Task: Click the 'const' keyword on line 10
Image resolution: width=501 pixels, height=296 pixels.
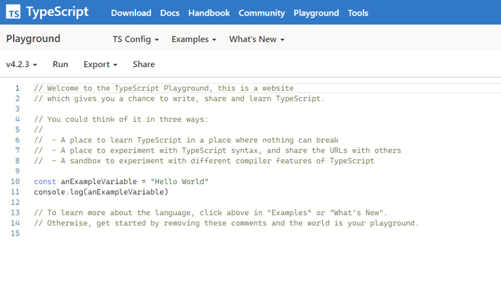Action: pos(45,182)
